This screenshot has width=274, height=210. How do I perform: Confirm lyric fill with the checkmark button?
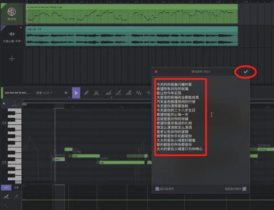[x=245, y=72]
